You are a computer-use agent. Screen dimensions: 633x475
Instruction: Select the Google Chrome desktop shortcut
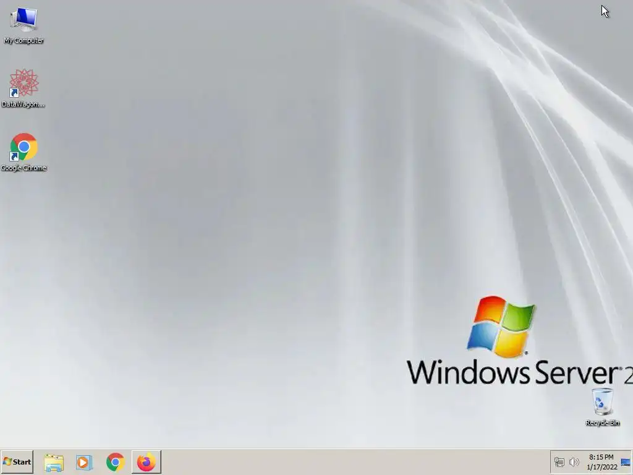(x=23, y=152)
